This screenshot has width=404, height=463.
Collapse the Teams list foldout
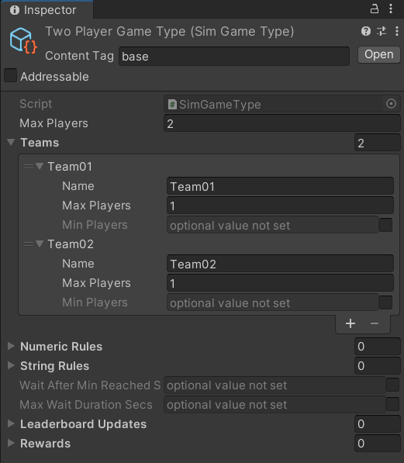point(11,143)
